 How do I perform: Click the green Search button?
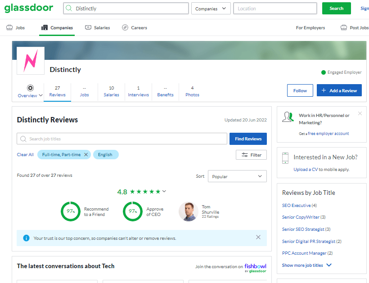pos(336,8)
